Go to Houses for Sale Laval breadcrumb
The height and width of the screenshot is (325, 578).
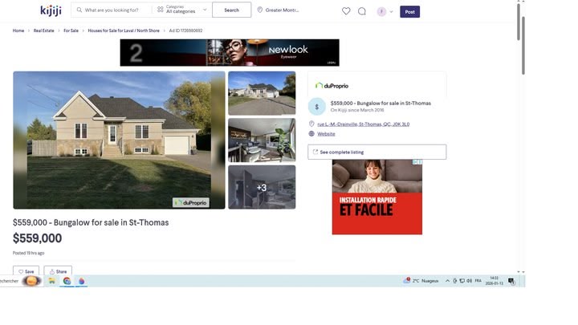point(124,30)
